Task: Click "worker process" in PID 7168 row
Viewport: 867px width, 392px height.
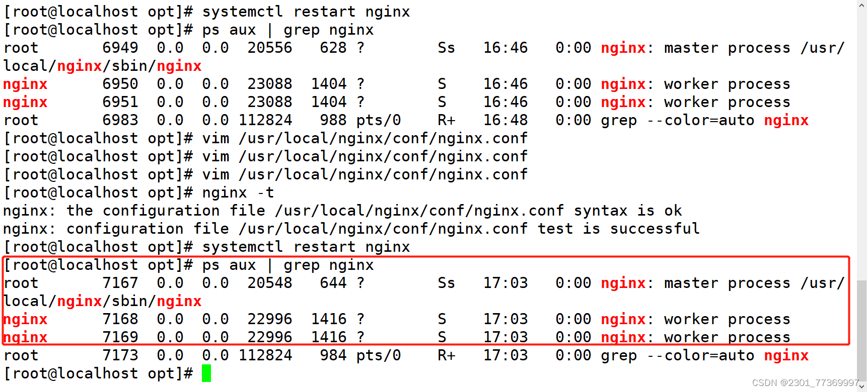Action: [x=727, y=319]
